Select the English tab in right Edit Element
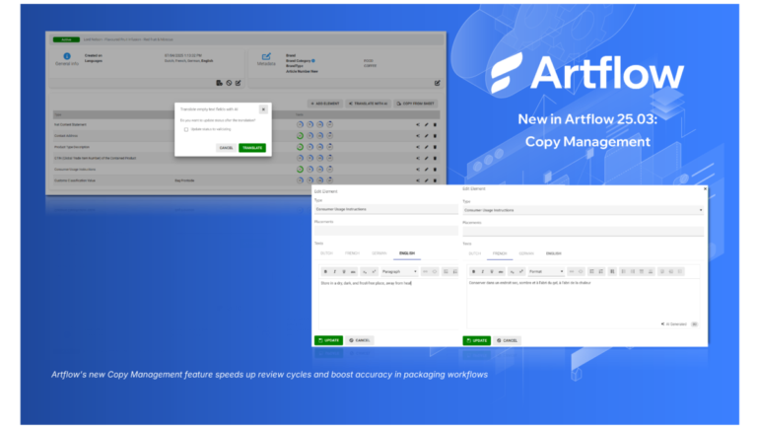The height and width of the screenshot is (426, 757). [x=554, y=253]
